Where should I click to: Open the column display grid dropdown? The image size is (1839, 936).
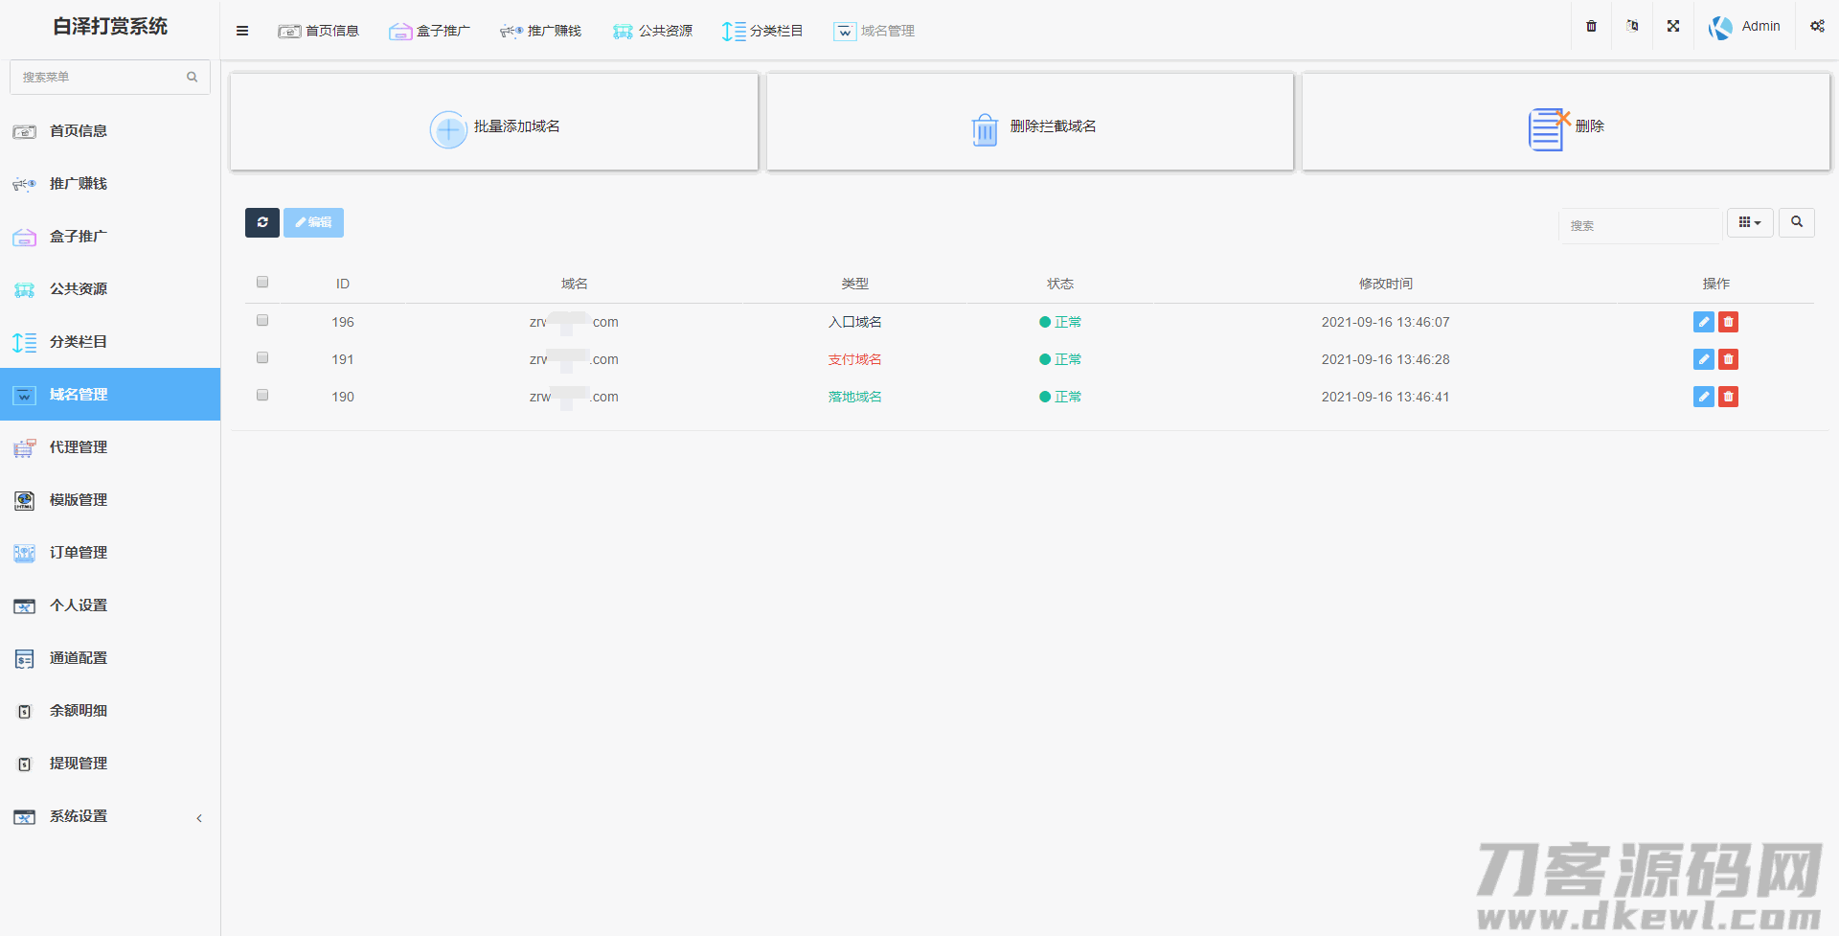[1750, 222]
